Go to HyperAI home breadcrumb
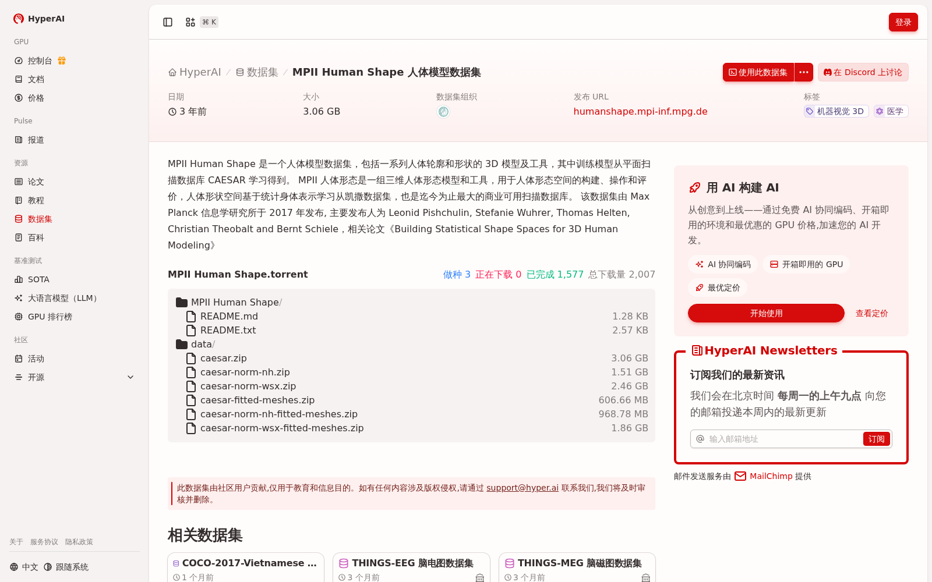 195,72
